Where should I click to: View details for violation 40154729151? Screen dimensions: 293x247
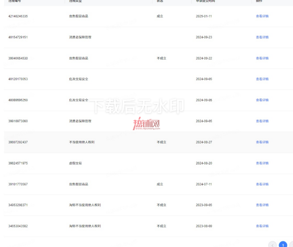(262, 37)
